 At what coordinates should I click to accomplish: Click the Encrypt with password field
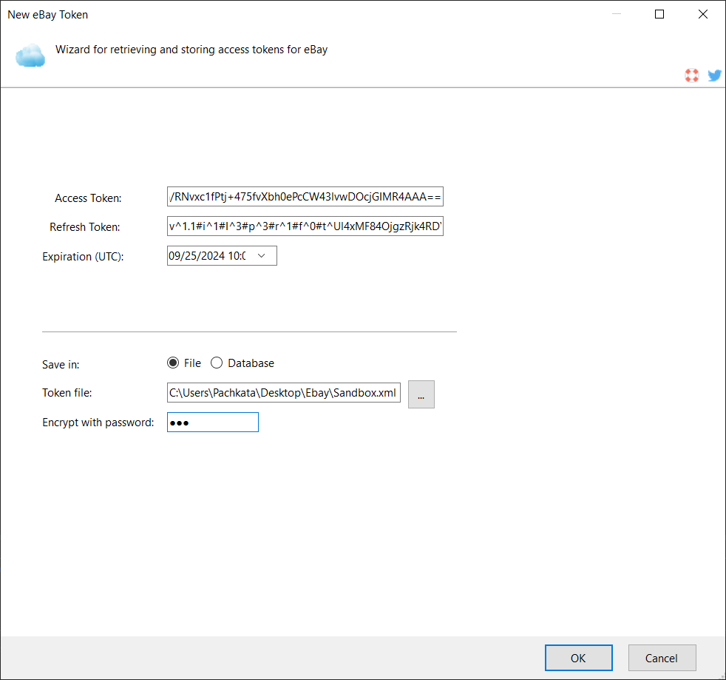pyautogui.click(x=212, y=423)
